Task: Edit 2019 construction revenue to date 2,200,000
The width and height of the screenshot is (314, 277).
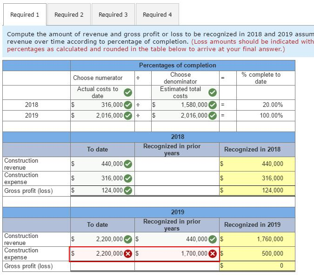Action: [102, 239]
